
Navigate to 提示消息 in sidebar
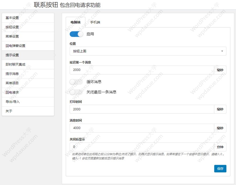coord(28,74)
